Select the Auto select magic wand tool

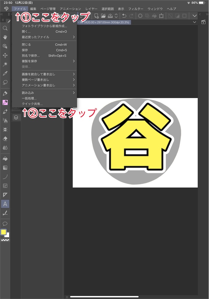(x=5, y=64)
